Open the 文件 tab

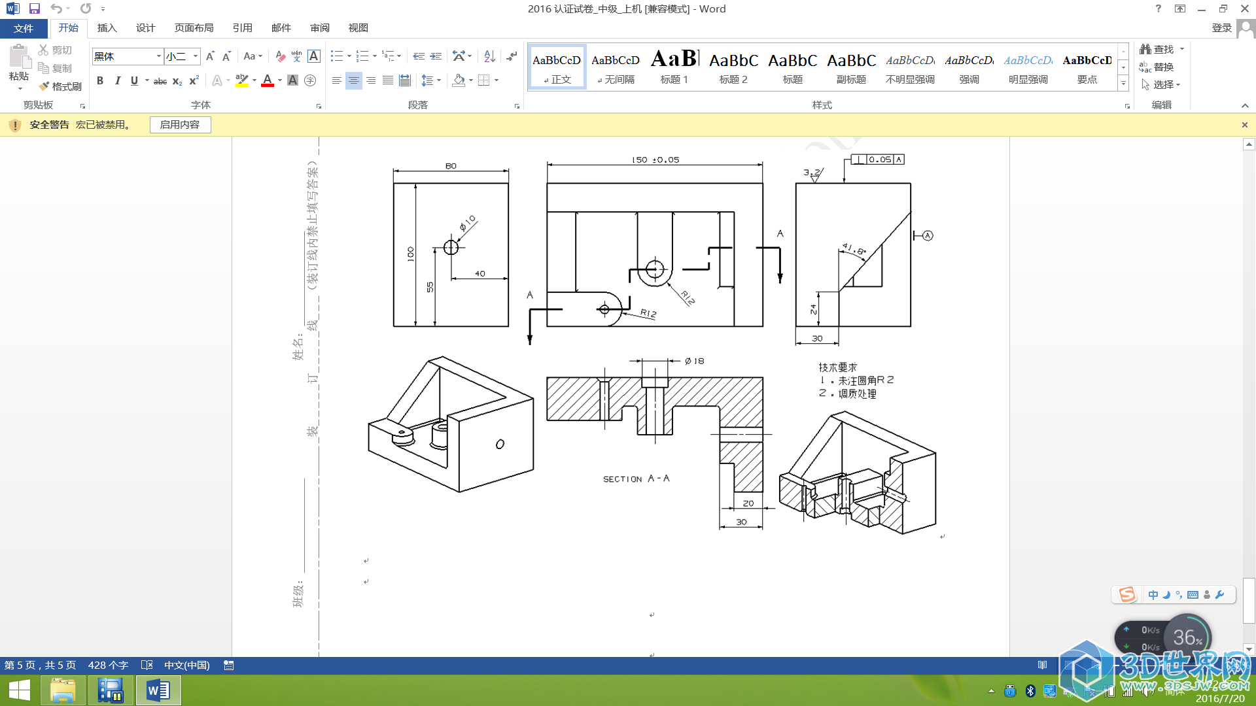click(24, 28)
